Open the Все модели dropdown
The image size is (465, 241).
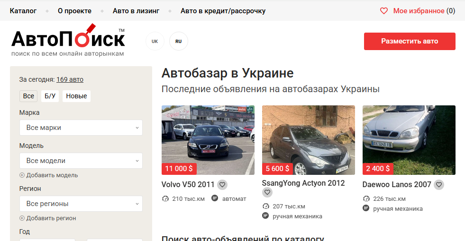point(81,161)
